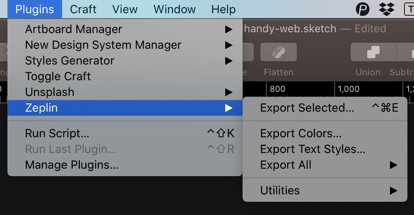This screenshot has width=414, height=215.
Task: Open the Utilities submenu
Action: [325, 191]
